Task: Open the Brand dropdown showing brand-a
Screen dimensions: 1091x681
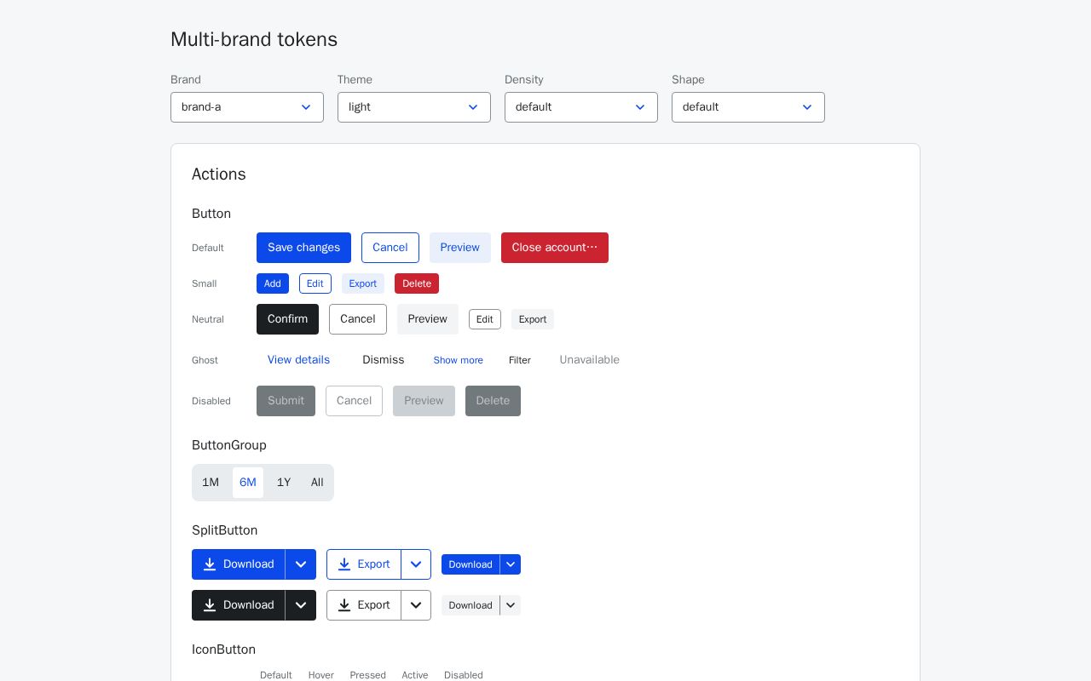Action: pyautogui.click(x=247, y=107)
